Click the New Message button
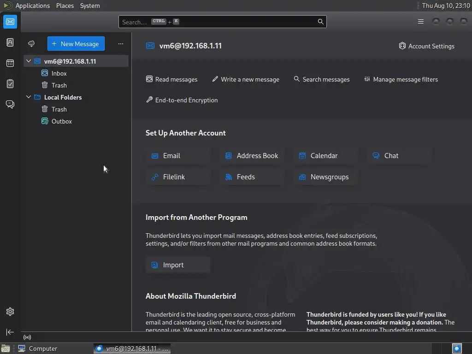 click(76, 44)
